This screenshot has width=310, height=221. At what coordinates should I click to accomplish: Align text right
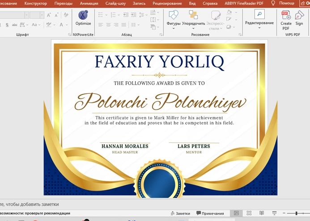click(x=116, y=25)
